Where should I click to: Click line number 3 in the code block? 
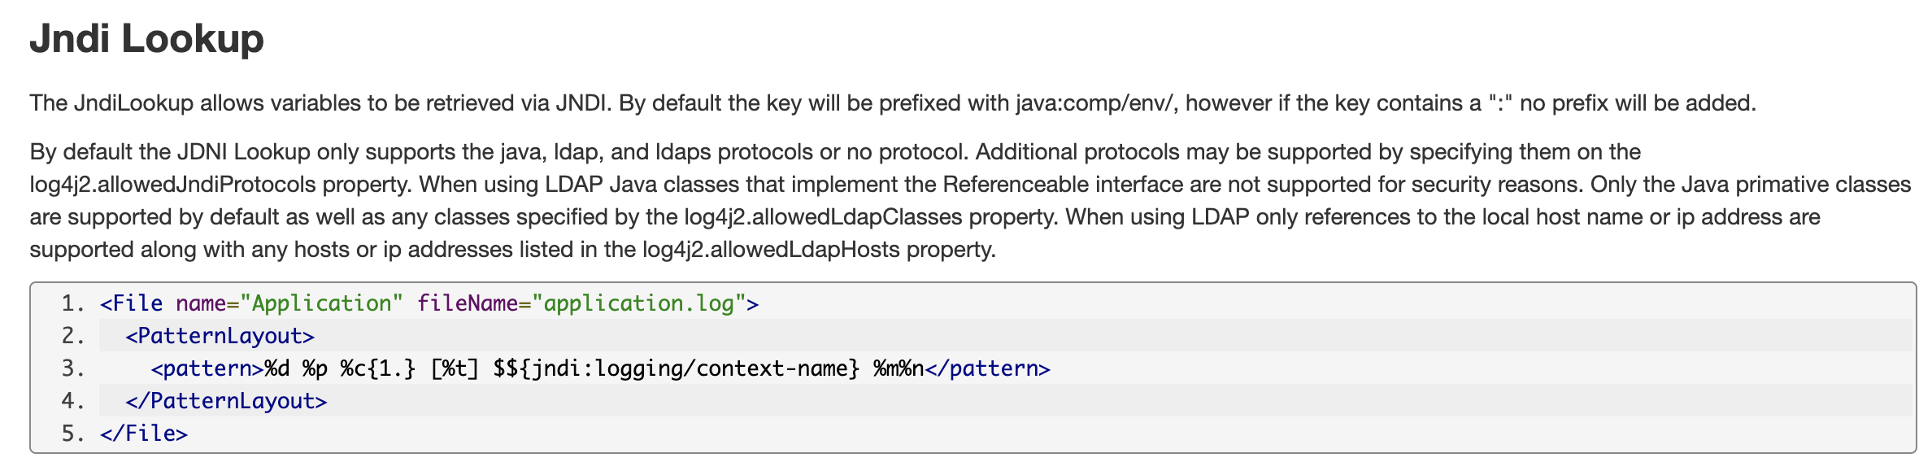(73, 368)
